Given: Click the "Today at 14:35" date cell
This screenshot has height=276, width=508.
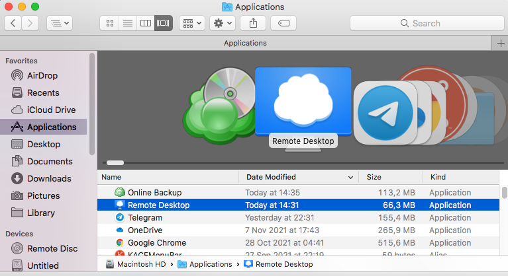Looking at the screenshot, I should click(272, 192).
